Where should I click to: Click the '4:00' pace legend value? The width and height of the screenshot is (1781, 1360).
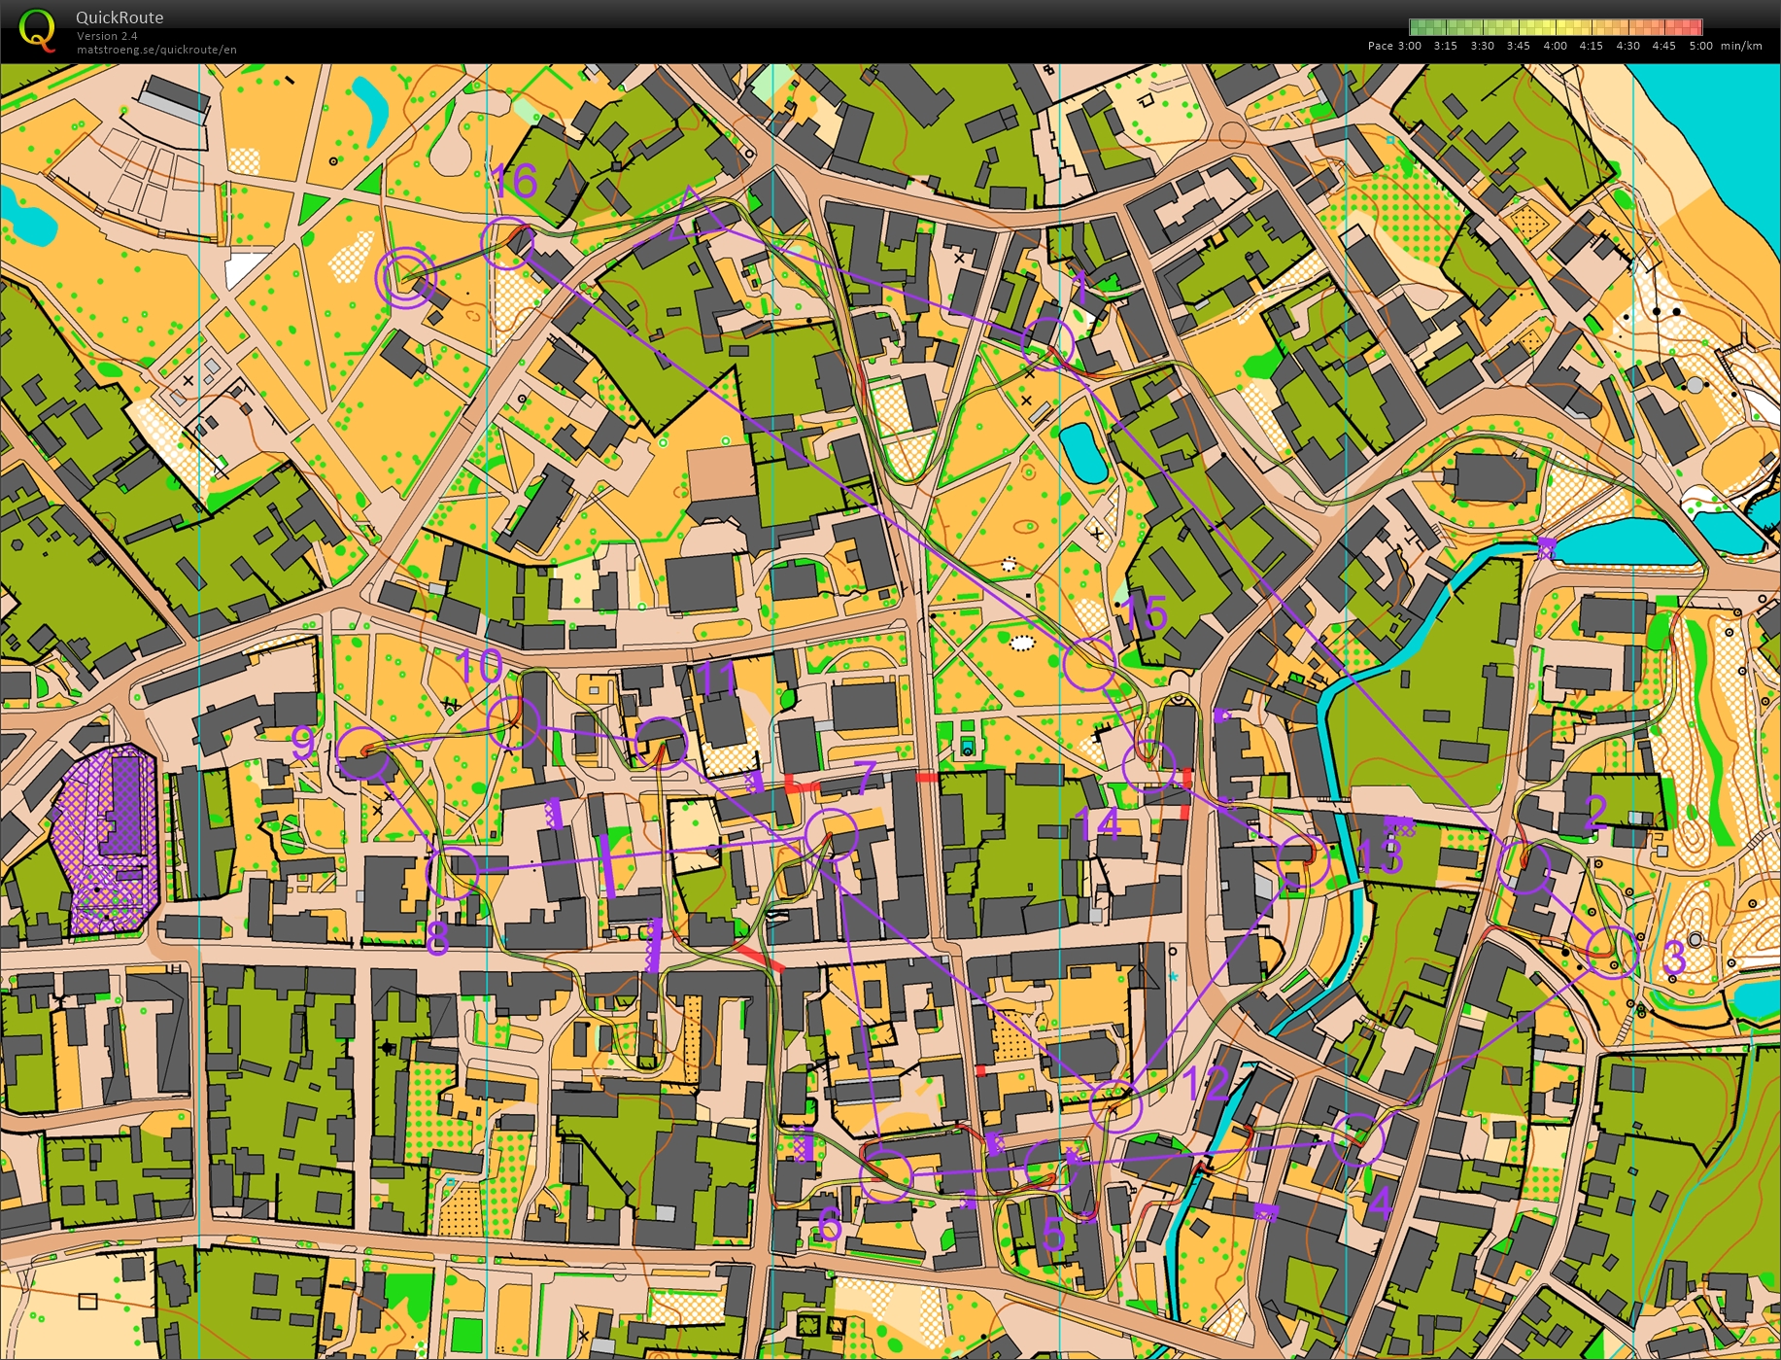(1555, 46)
